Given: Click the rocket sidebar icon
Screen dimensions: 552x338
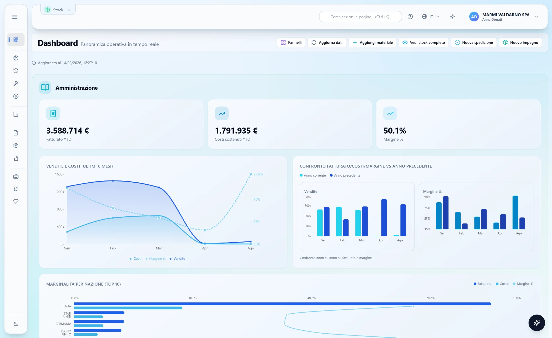Looking at the screenshot, I should pos(16,189).
